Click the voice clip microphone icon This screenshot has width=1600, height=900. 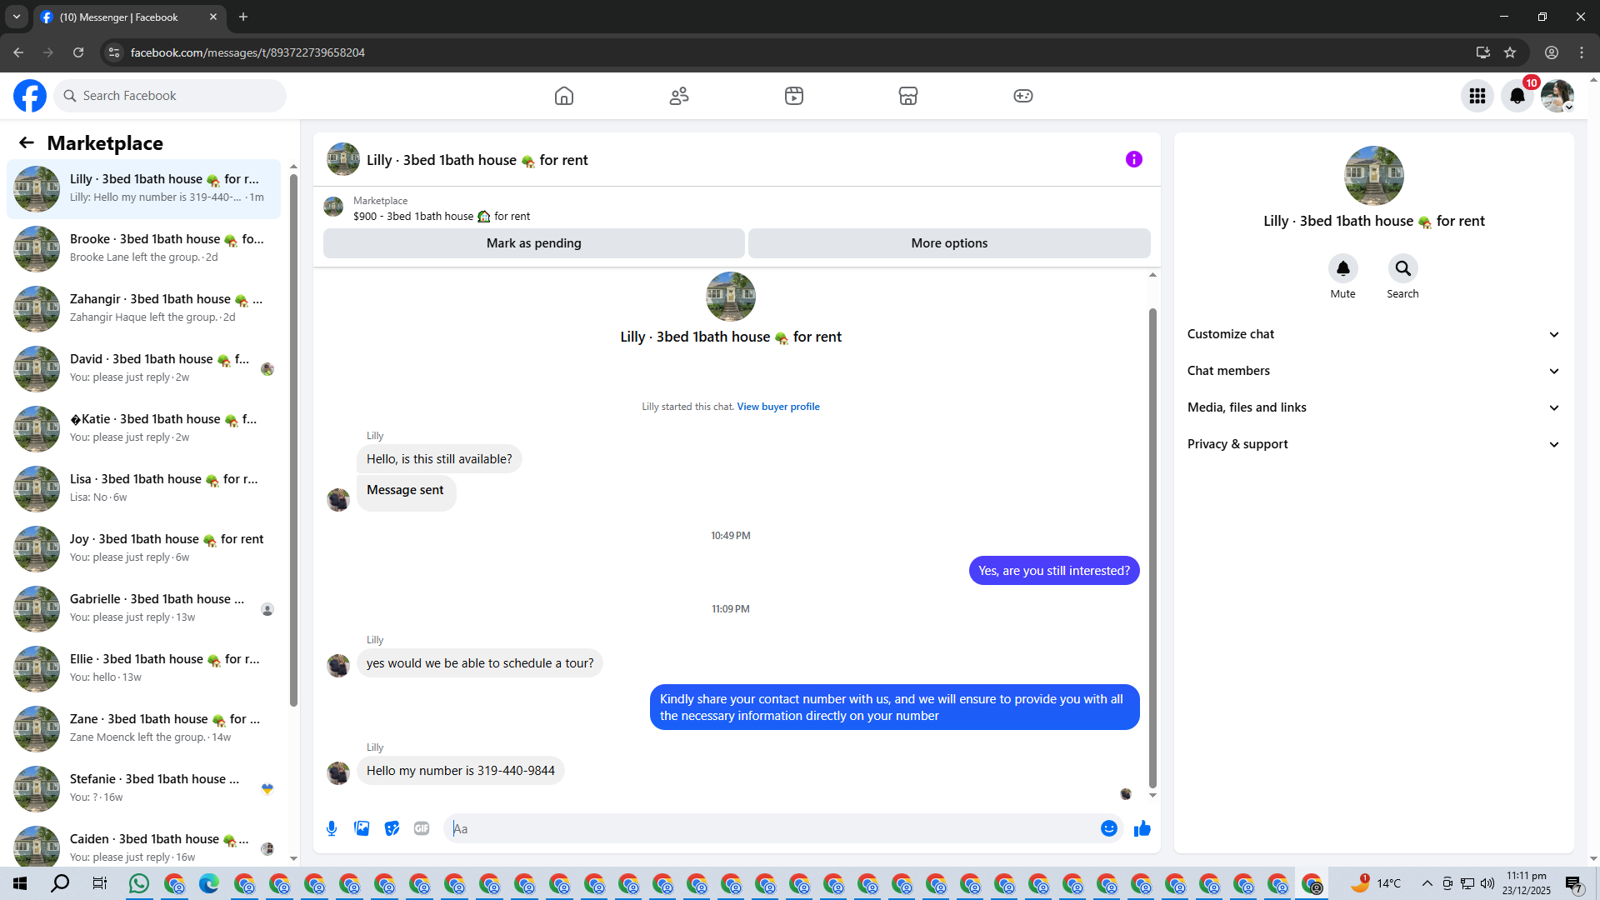point(332,828)
